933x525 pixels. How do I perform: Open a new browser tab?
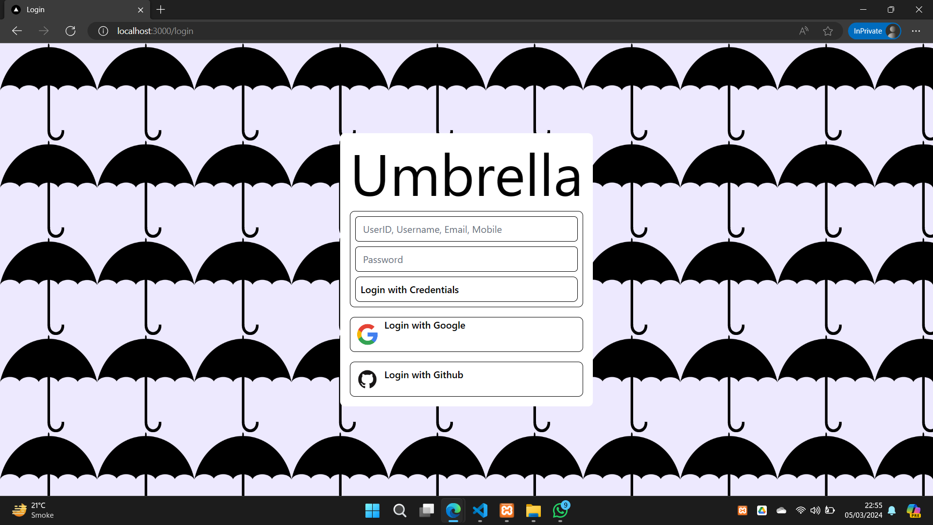[x=161, y=10]
